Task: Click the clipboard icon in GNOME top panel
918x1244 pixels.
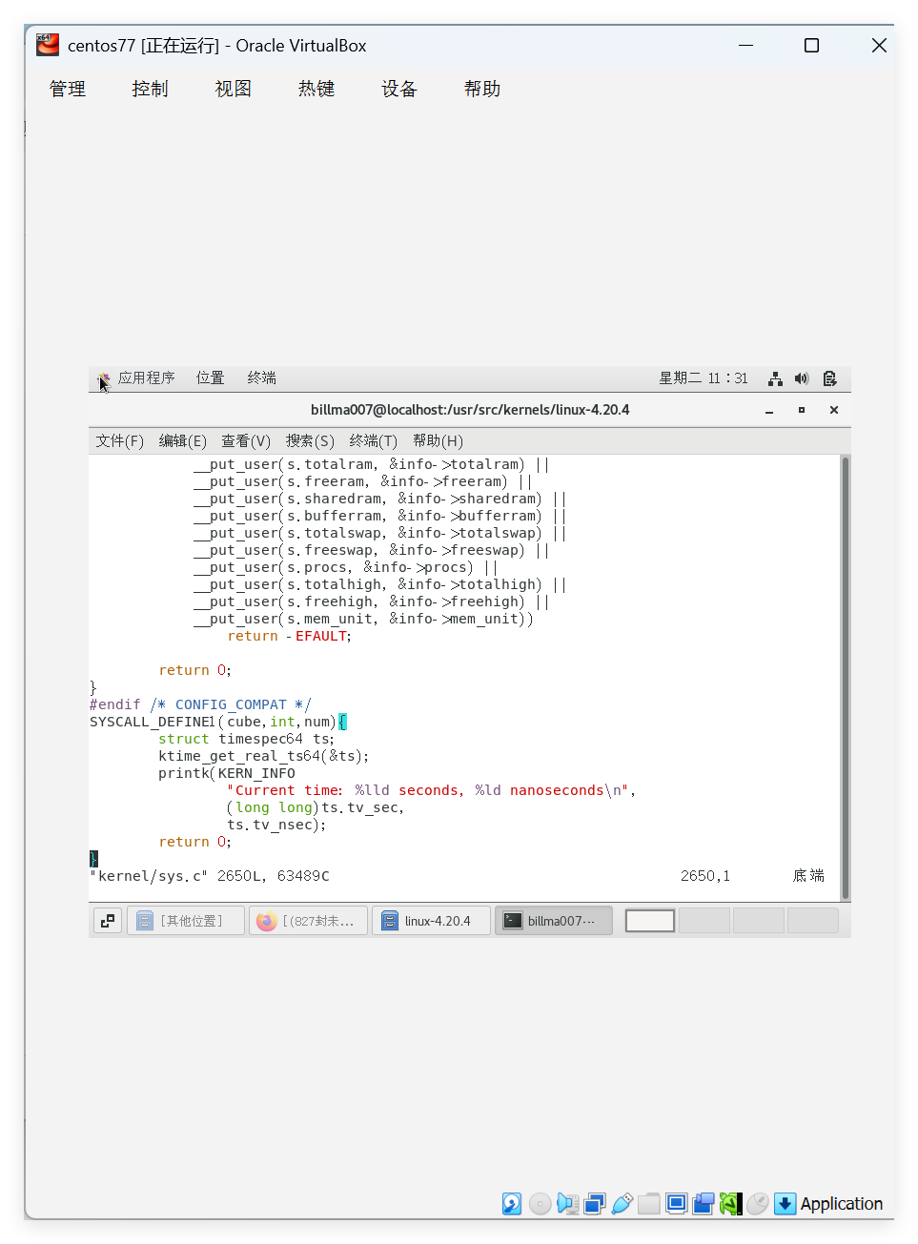Action: click(x=829, y=378)
